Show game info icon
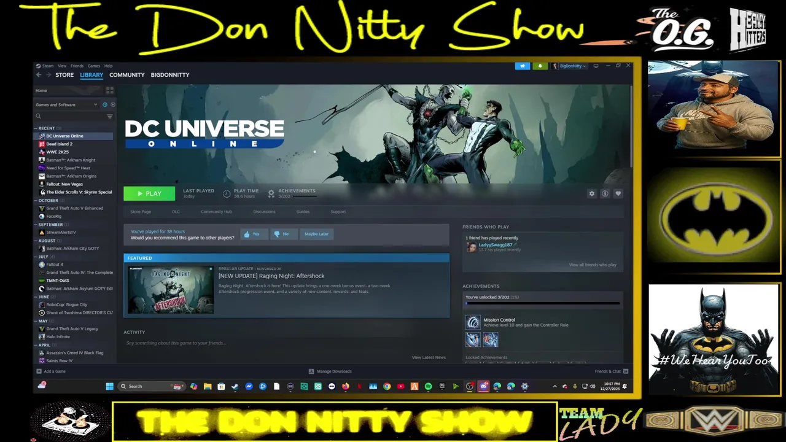Viewport: 786px width, 442px height. click(x=605, y=193)
